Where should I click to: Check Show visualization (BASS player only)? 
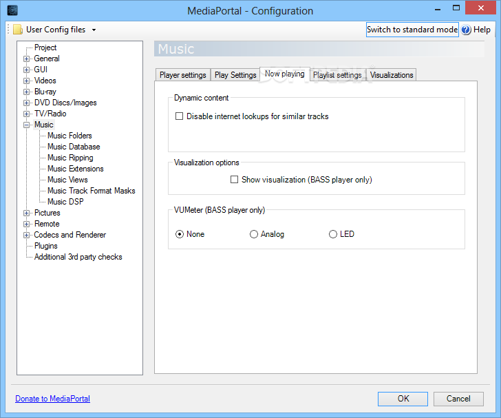[x=234, y=180]
